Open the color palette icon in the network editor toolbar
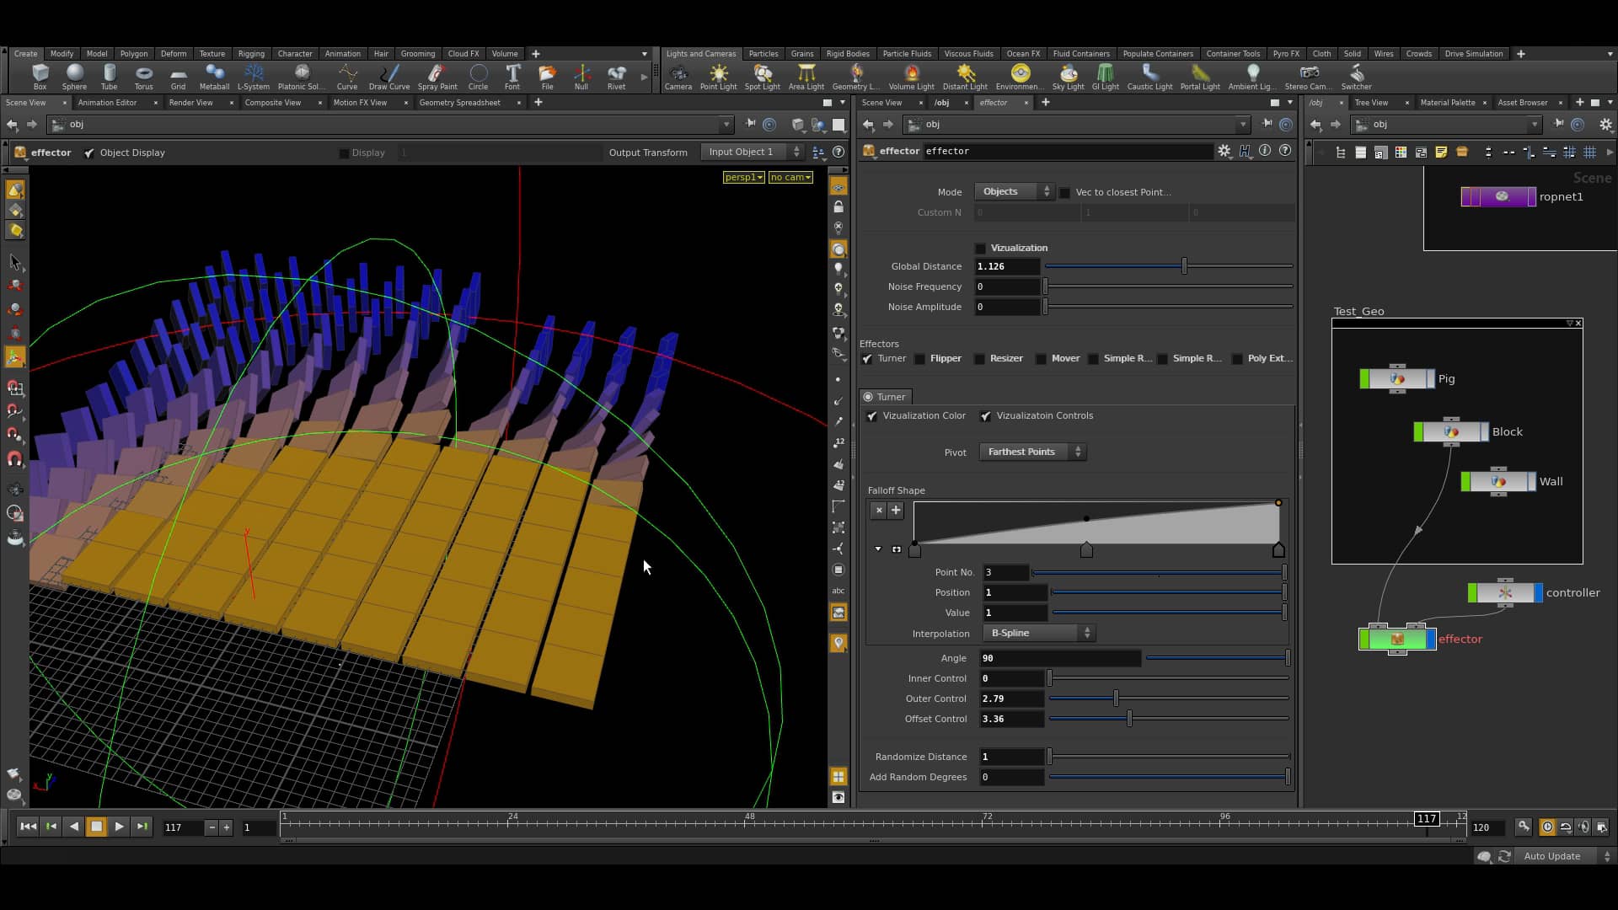This screenshot has width=1618, height=910. tap(1400, 153)
